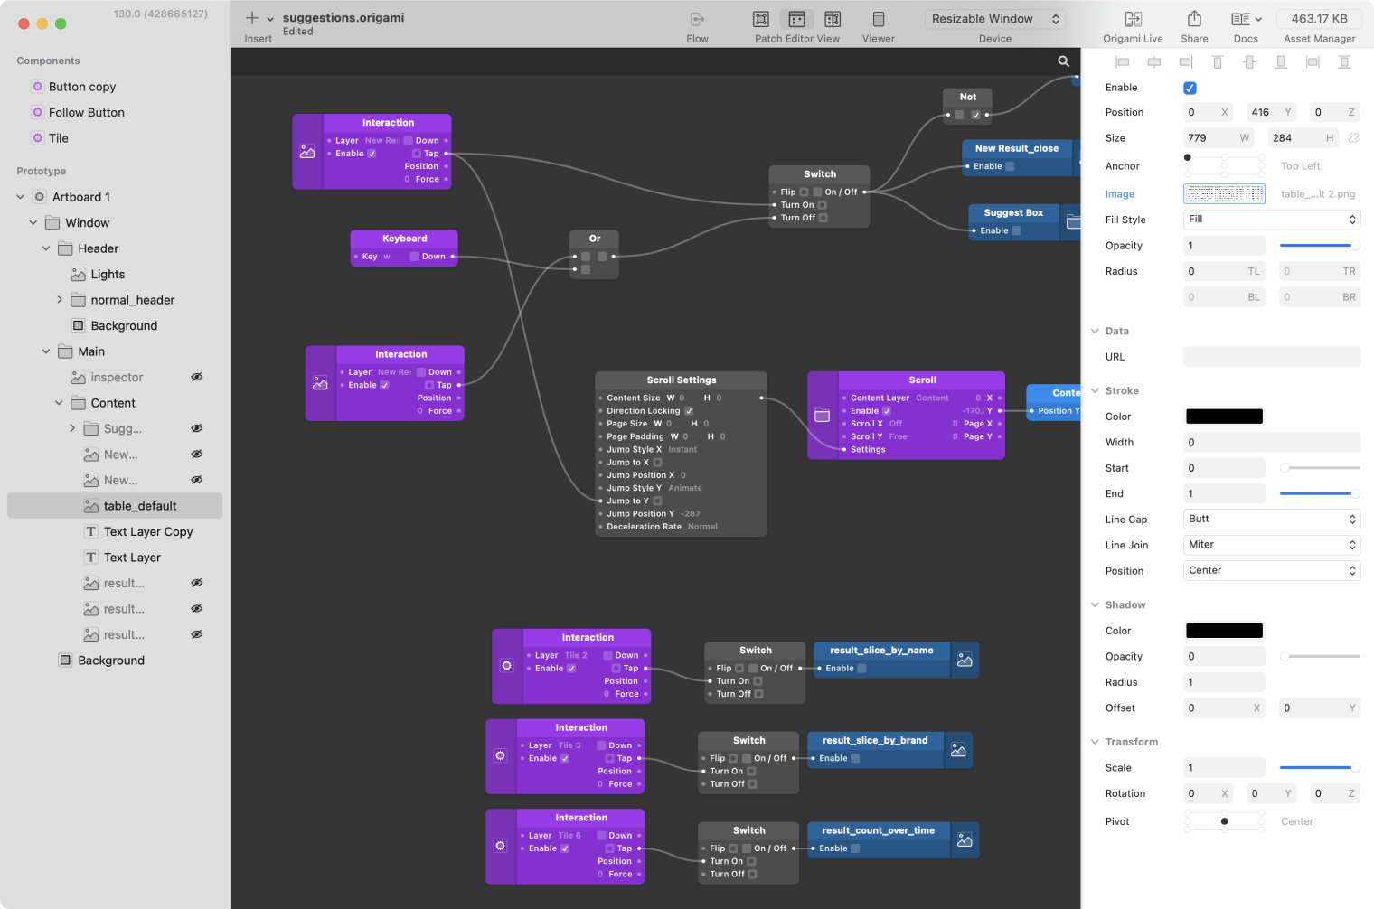Align layer to right edge icon
The image size is (1374, 909).
point(1185,61)
